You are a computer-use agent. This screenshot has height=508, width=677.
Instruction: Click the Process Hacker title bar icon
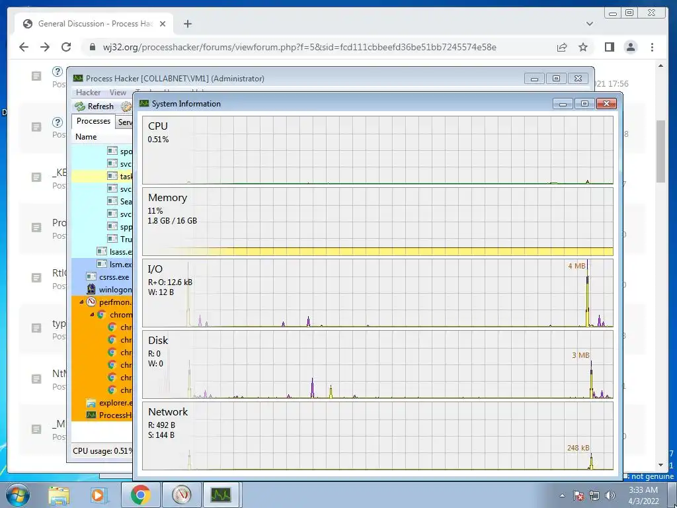point(78,78)
